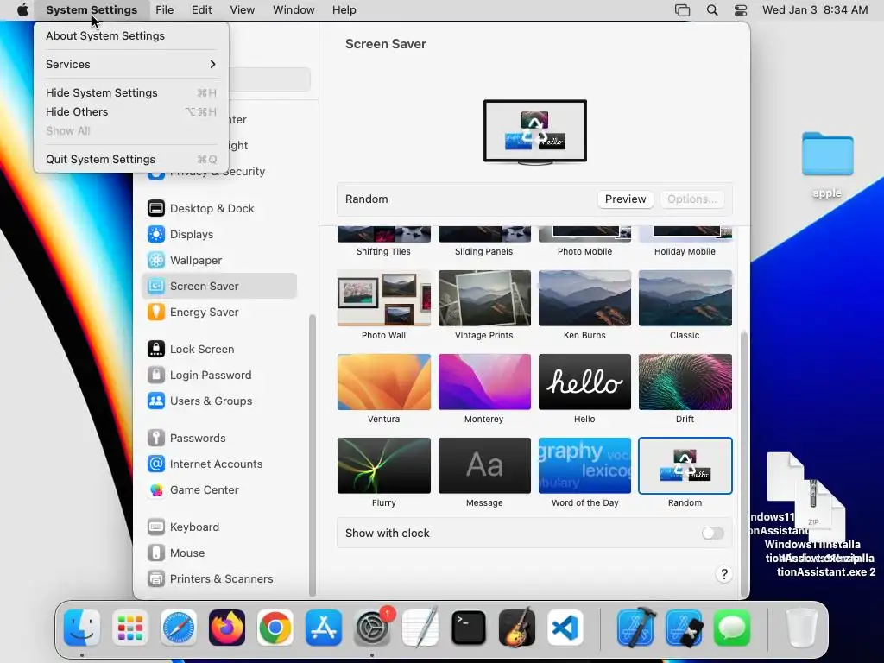884x663 pixels.
Task: Select the Flurry screen saver
Action: click(384, 465)
